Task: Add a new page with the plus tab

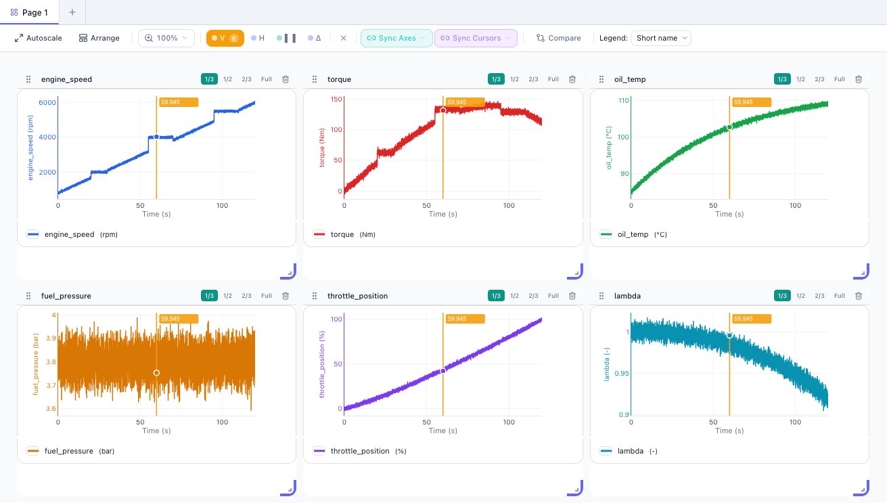Action: 72,12
